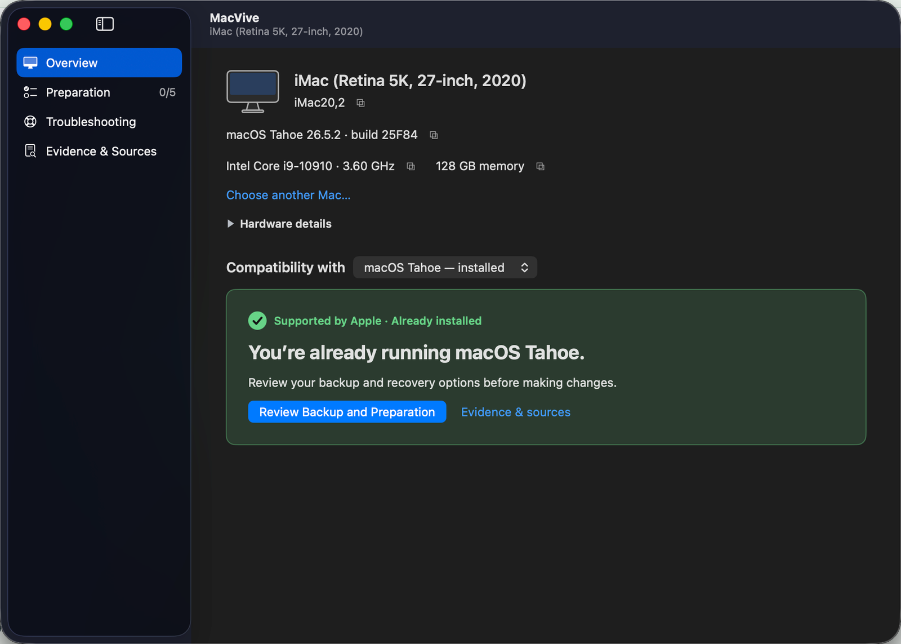The image size is (901, 644).
Task: Follow the Evidence & sources link
Action: (x=516, y=412)
